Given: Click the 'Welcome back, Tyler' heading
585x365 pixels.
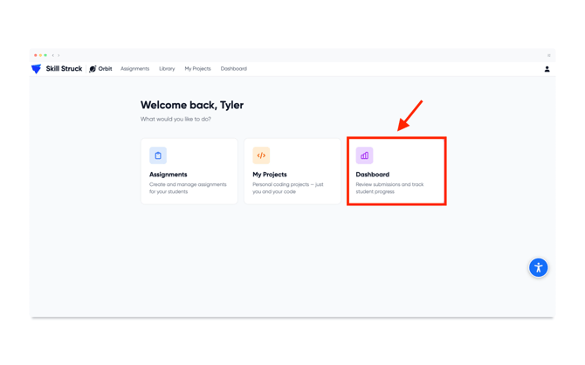Looking at the screenshot, I should (192, 106).
